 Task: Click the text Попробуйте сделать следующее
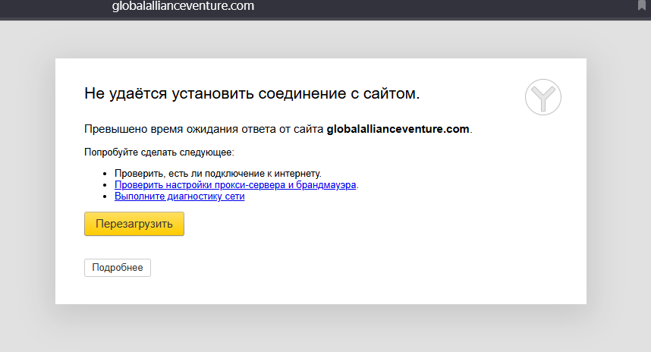[159, 152]
